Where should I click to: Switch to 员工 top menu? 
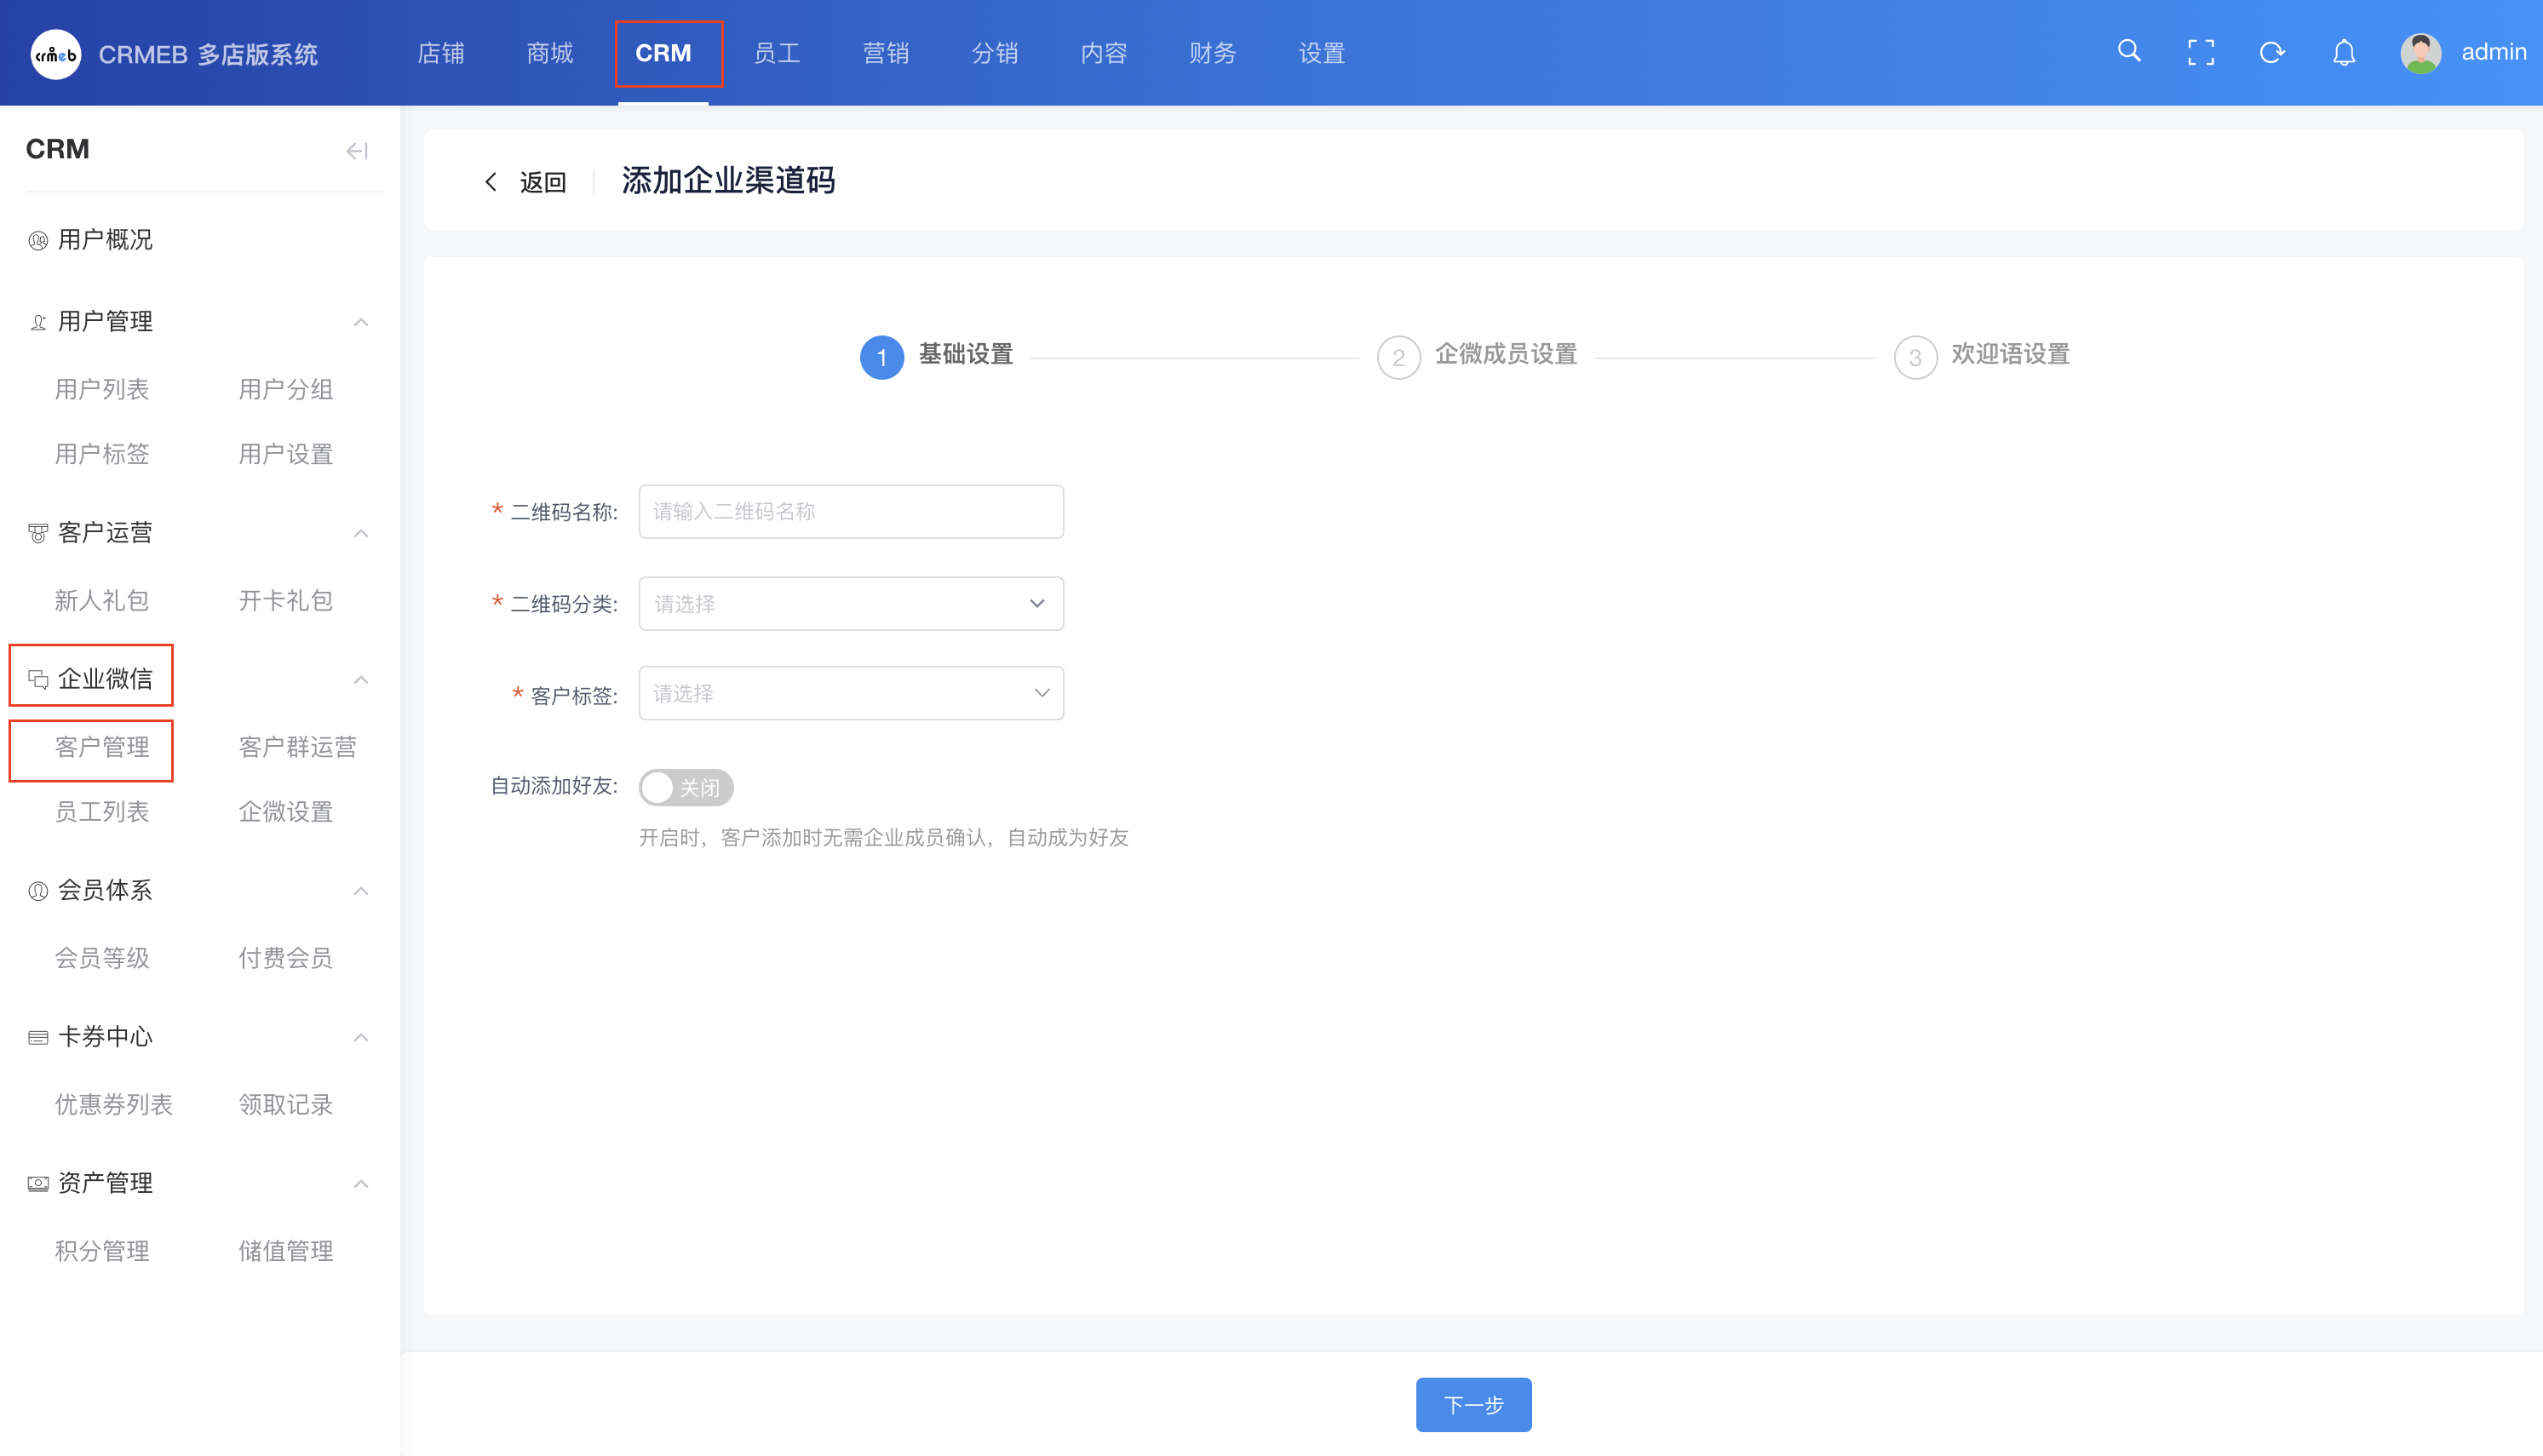point(777,53)
